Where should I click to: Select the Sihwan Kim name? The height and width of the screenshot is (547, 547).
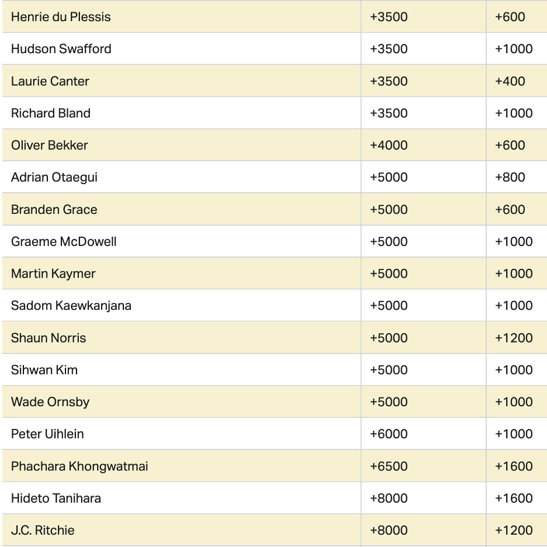44,370
